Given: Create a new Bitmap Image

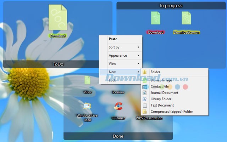Looking at the screenshot, I should click(161, 80).
